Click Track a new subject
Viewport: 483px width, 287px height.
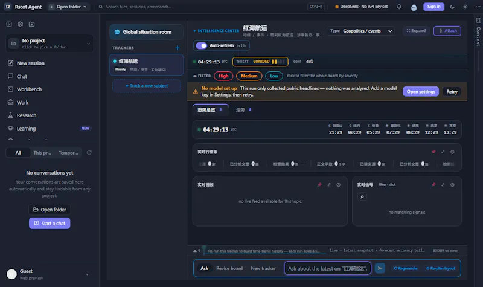tap(147, 86)
